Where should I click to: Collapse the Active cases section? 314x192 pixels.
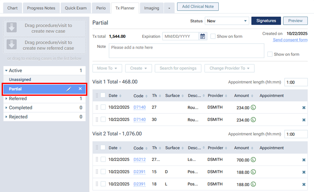[x=6, y=71]
